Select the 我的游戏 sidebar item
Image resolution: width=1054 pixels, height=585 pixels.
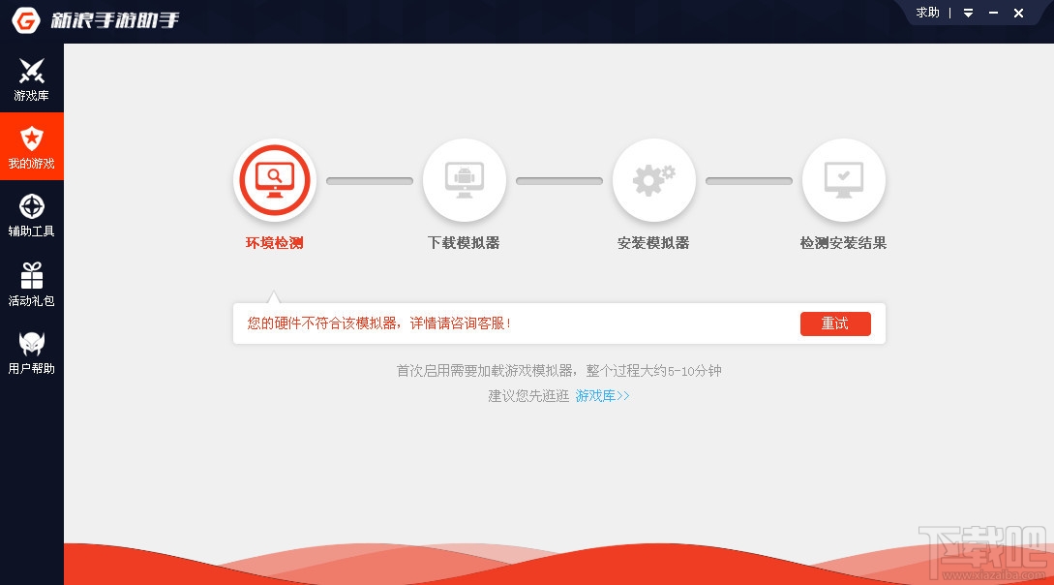point(32,146)
